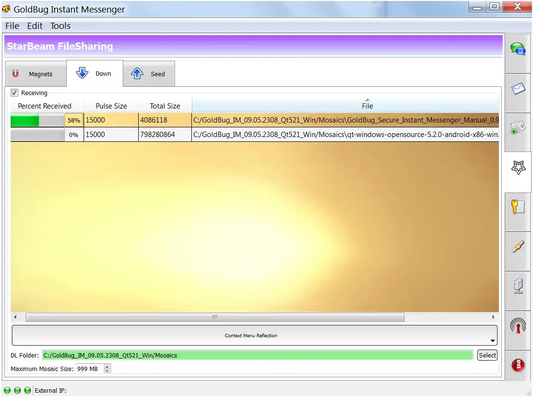Click the External IP status text

pos(51,390)
